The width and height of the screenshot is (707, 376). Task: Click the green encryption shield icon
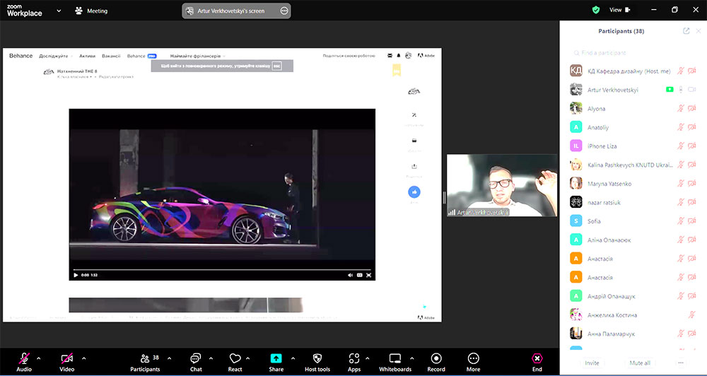click(x=596, y=10)
